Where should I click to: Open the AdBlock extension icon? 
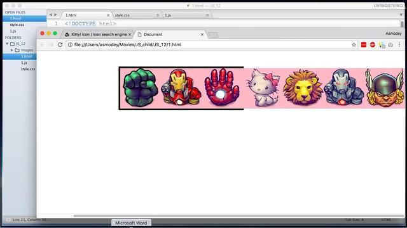(x=373, y=45)
